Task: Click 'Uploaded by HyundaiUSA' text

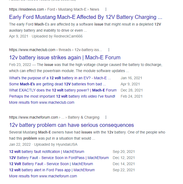Action: pos(56,144)
